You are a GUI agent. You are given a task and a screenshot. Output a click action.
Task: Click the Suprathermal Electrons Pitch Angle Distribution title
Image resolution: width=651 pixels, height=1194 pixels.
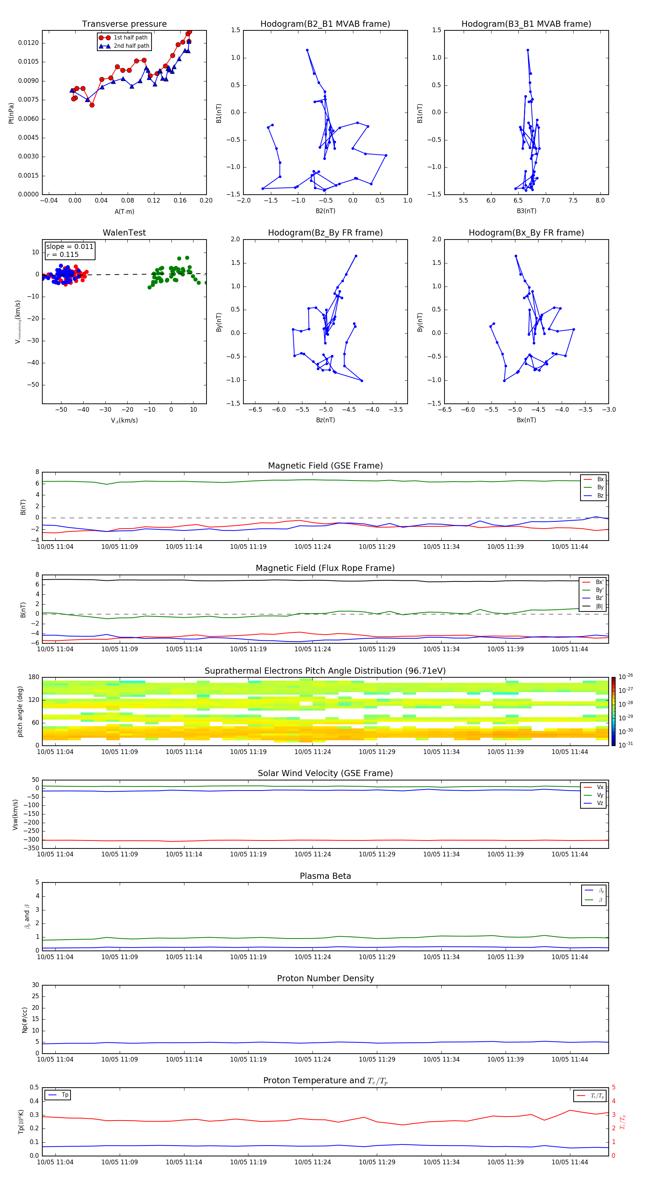tap(325, 671)
